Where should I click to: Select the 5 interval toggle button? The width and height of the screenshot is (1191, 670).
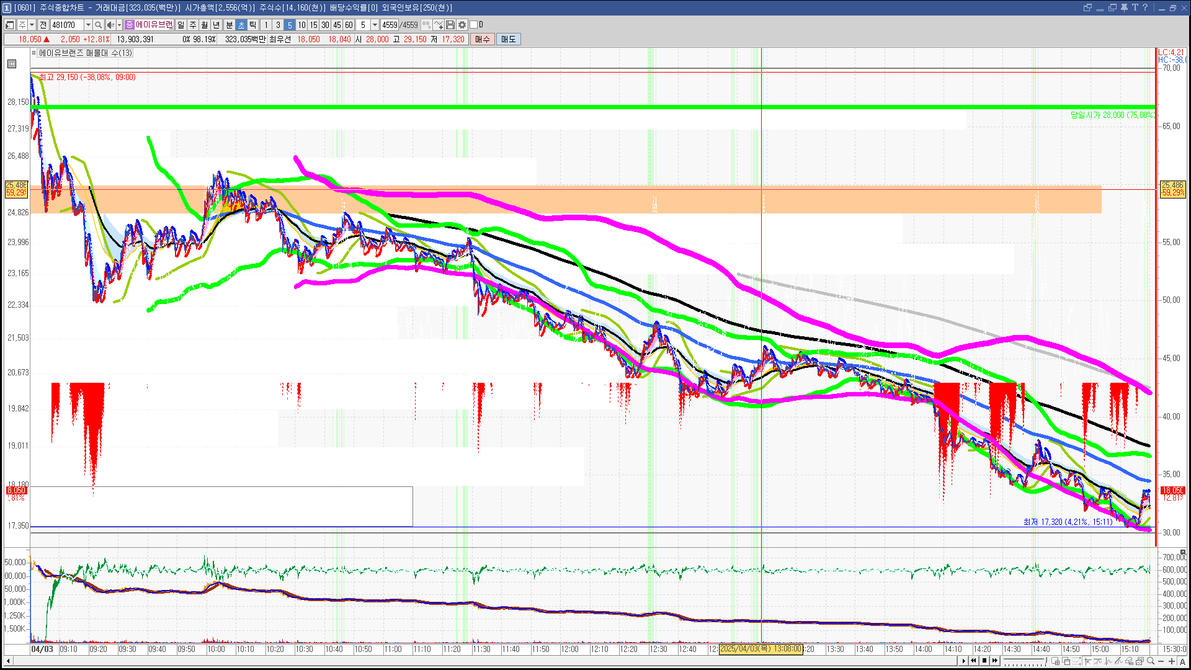(x=289, y=25)
